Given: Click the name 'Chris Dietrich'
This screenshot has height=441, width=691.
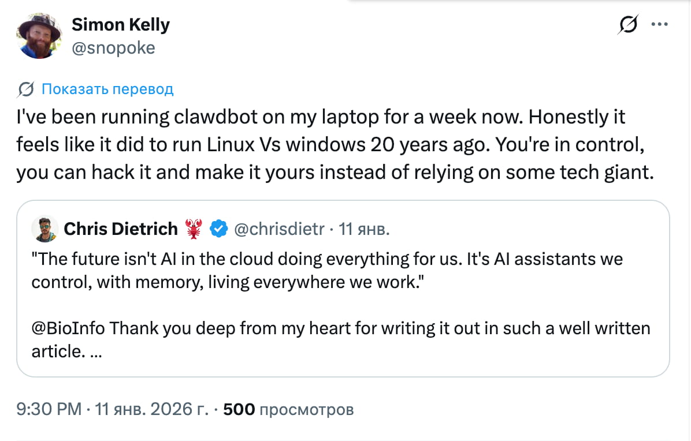Looking at the screenshot, I should coord(122,228).
